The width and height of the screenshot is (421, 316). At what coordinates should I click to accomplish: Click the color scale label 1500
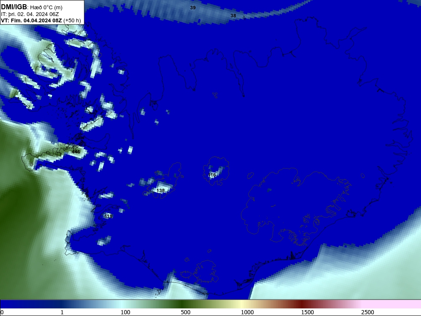point(307,312)
